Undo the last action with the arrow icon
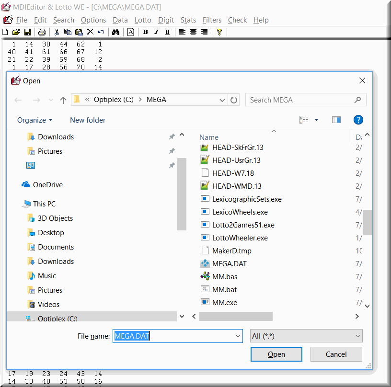391x387 pixels. (x=101, y=32)
